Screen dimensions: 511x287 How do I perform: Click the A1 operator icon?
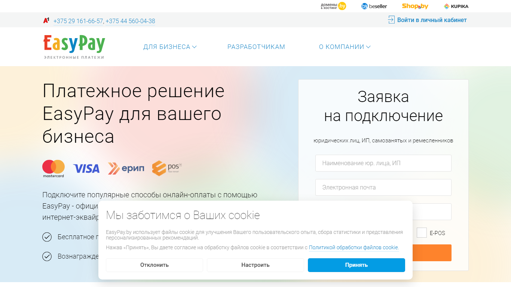click(x=46, y=21)
